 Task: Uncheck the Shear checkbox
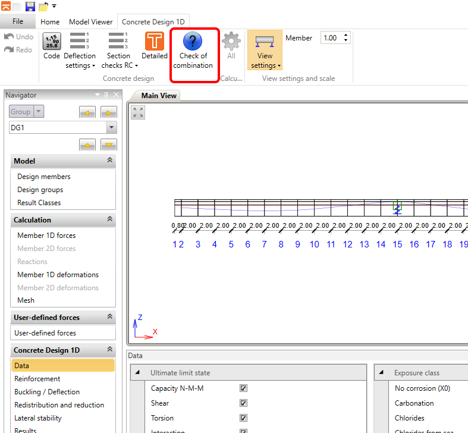pos(243,403)
